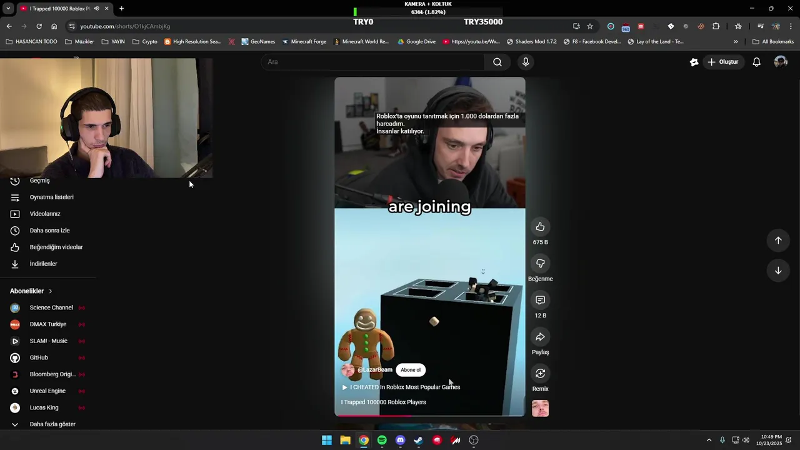Show more bookmarks with chevron
Viewport: 800px width, 450px height.
pyautogui.click(x=736, y=42)
